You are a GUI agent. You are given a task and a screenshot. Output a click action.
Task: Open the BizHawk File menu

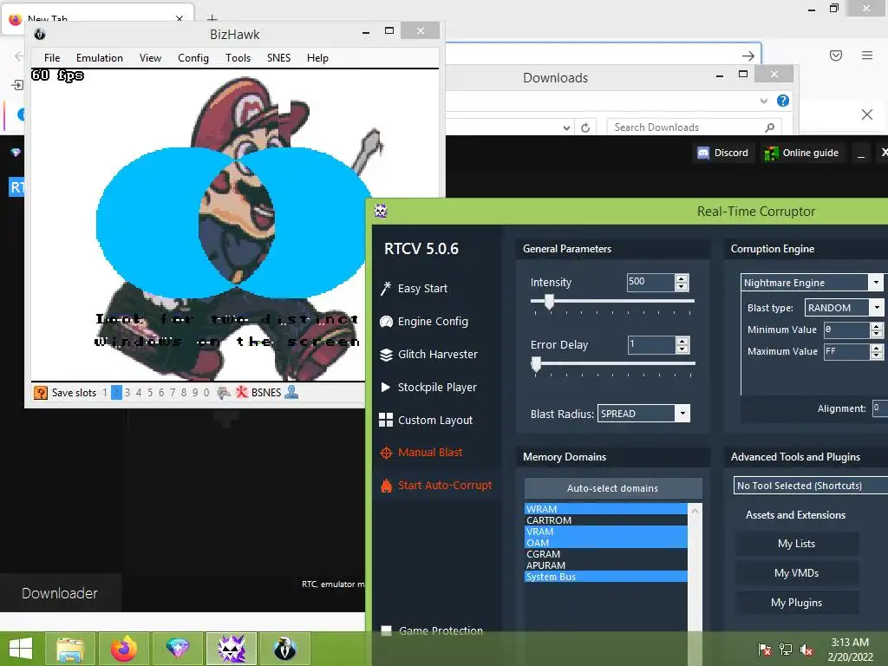(x=52, y=58)
